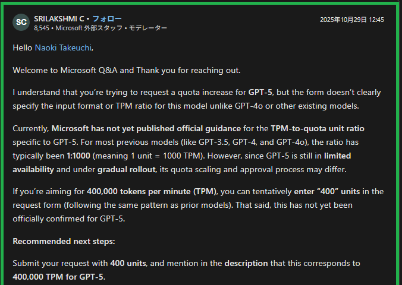Click bold 'enter "400" units' text

(x=327, y=192)
